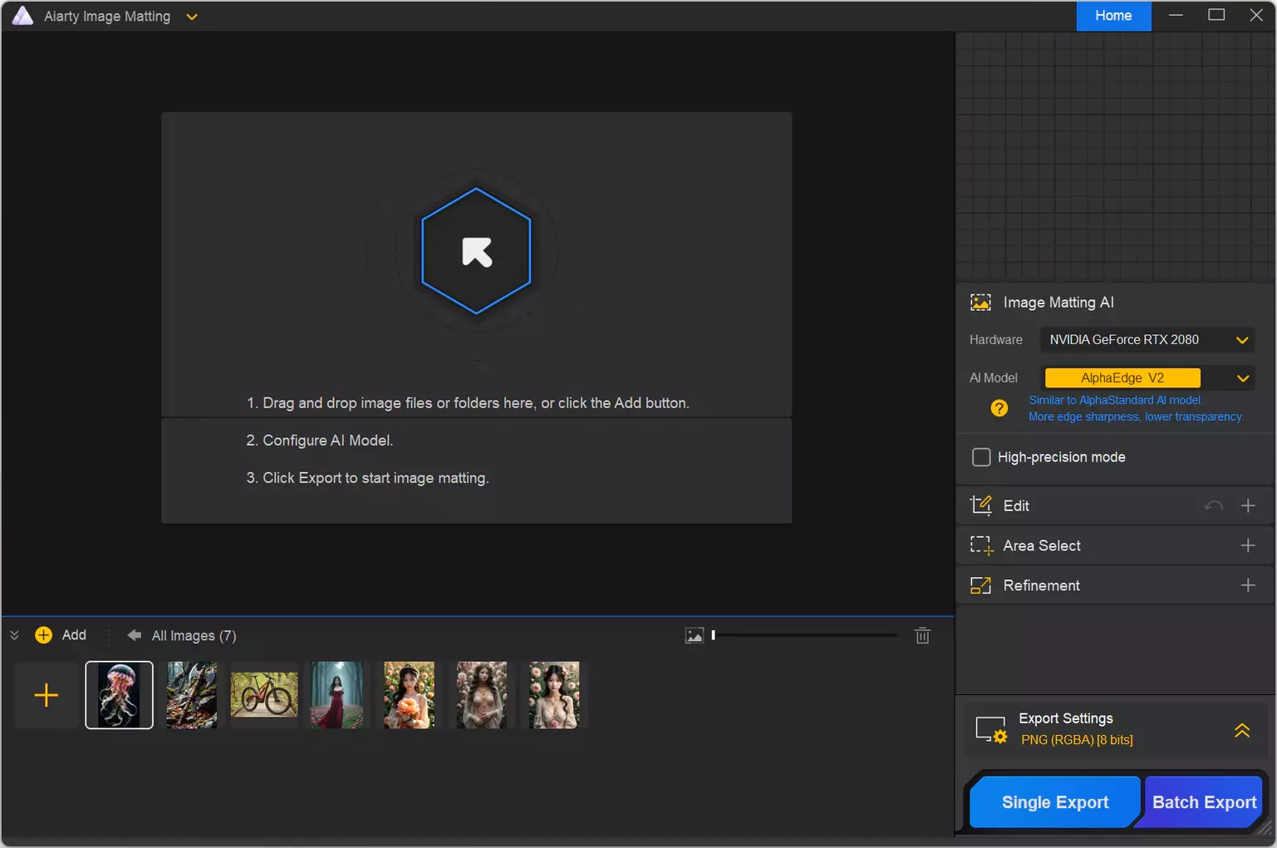Expand the Edit section plus

[x=1247, y=505]
